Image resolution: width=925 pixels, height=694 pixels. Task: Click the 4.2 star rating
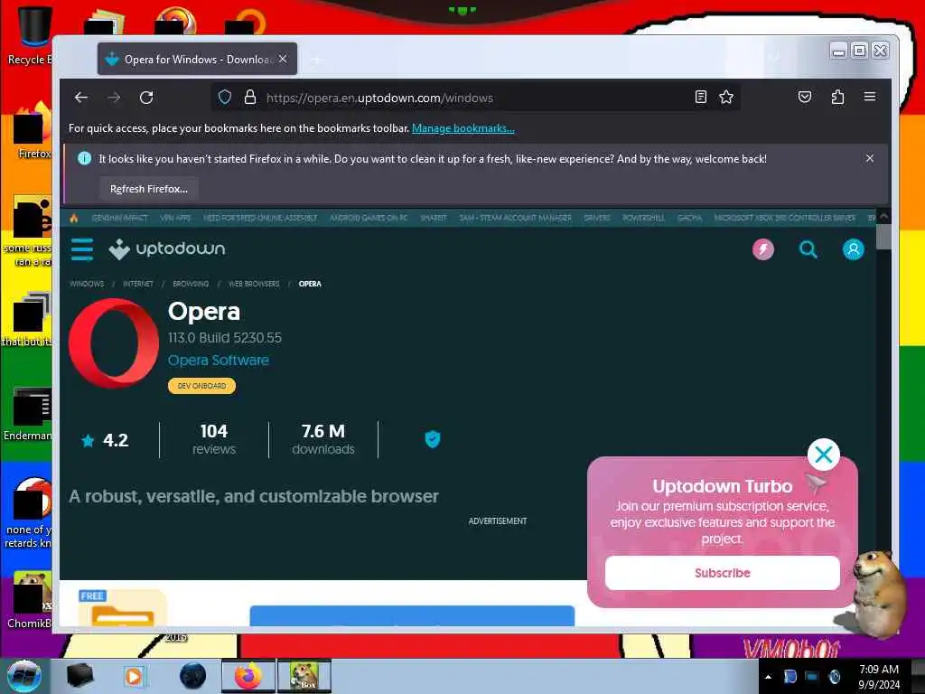click(x=105, y=440)
